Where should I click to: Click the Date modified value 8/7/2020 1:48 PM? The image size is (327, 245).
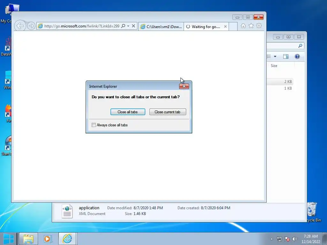point(148,208)
